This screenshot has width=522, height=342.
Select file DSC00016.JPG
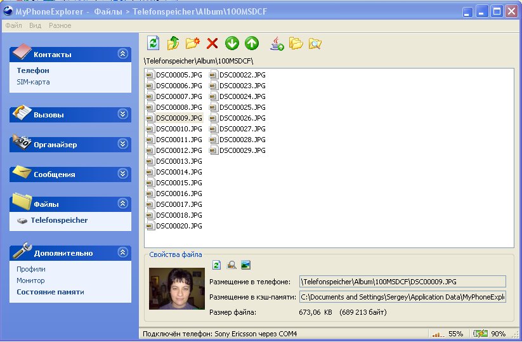click(174, 194)
